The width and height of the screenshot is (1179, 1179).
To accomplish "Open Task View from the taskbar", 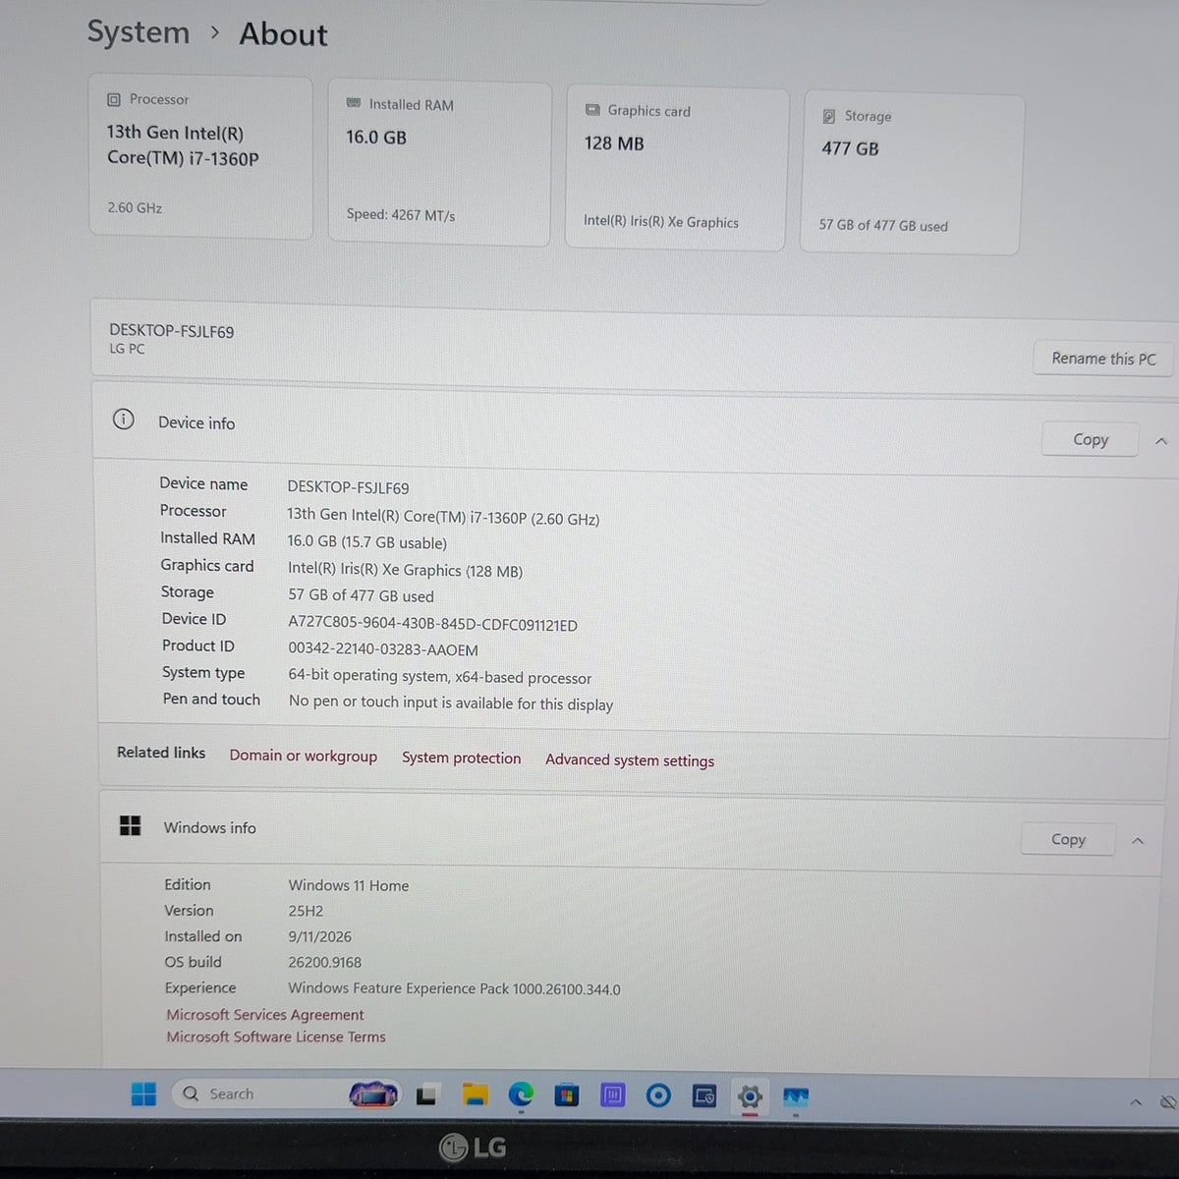I will point(426,1095).
